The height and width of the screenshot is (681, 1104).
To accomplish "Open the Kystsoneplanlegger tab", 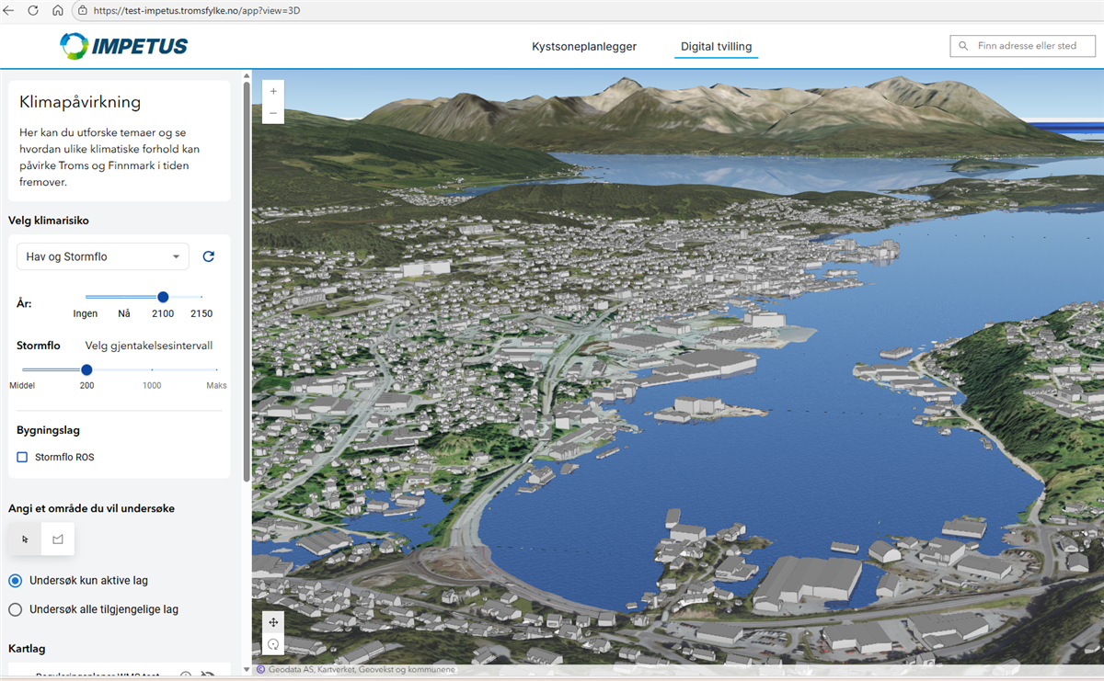I will click(x=584, y=46).
